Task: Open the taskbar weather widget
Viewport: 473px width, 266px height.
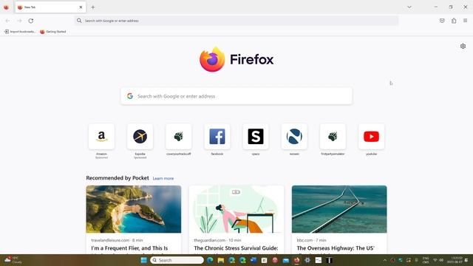Action: (13, 260)
